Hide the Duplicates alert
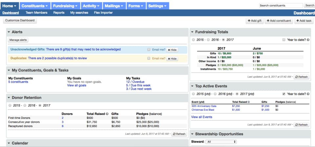This screenshot has height=147, width=315. click(x=172, y=59)
